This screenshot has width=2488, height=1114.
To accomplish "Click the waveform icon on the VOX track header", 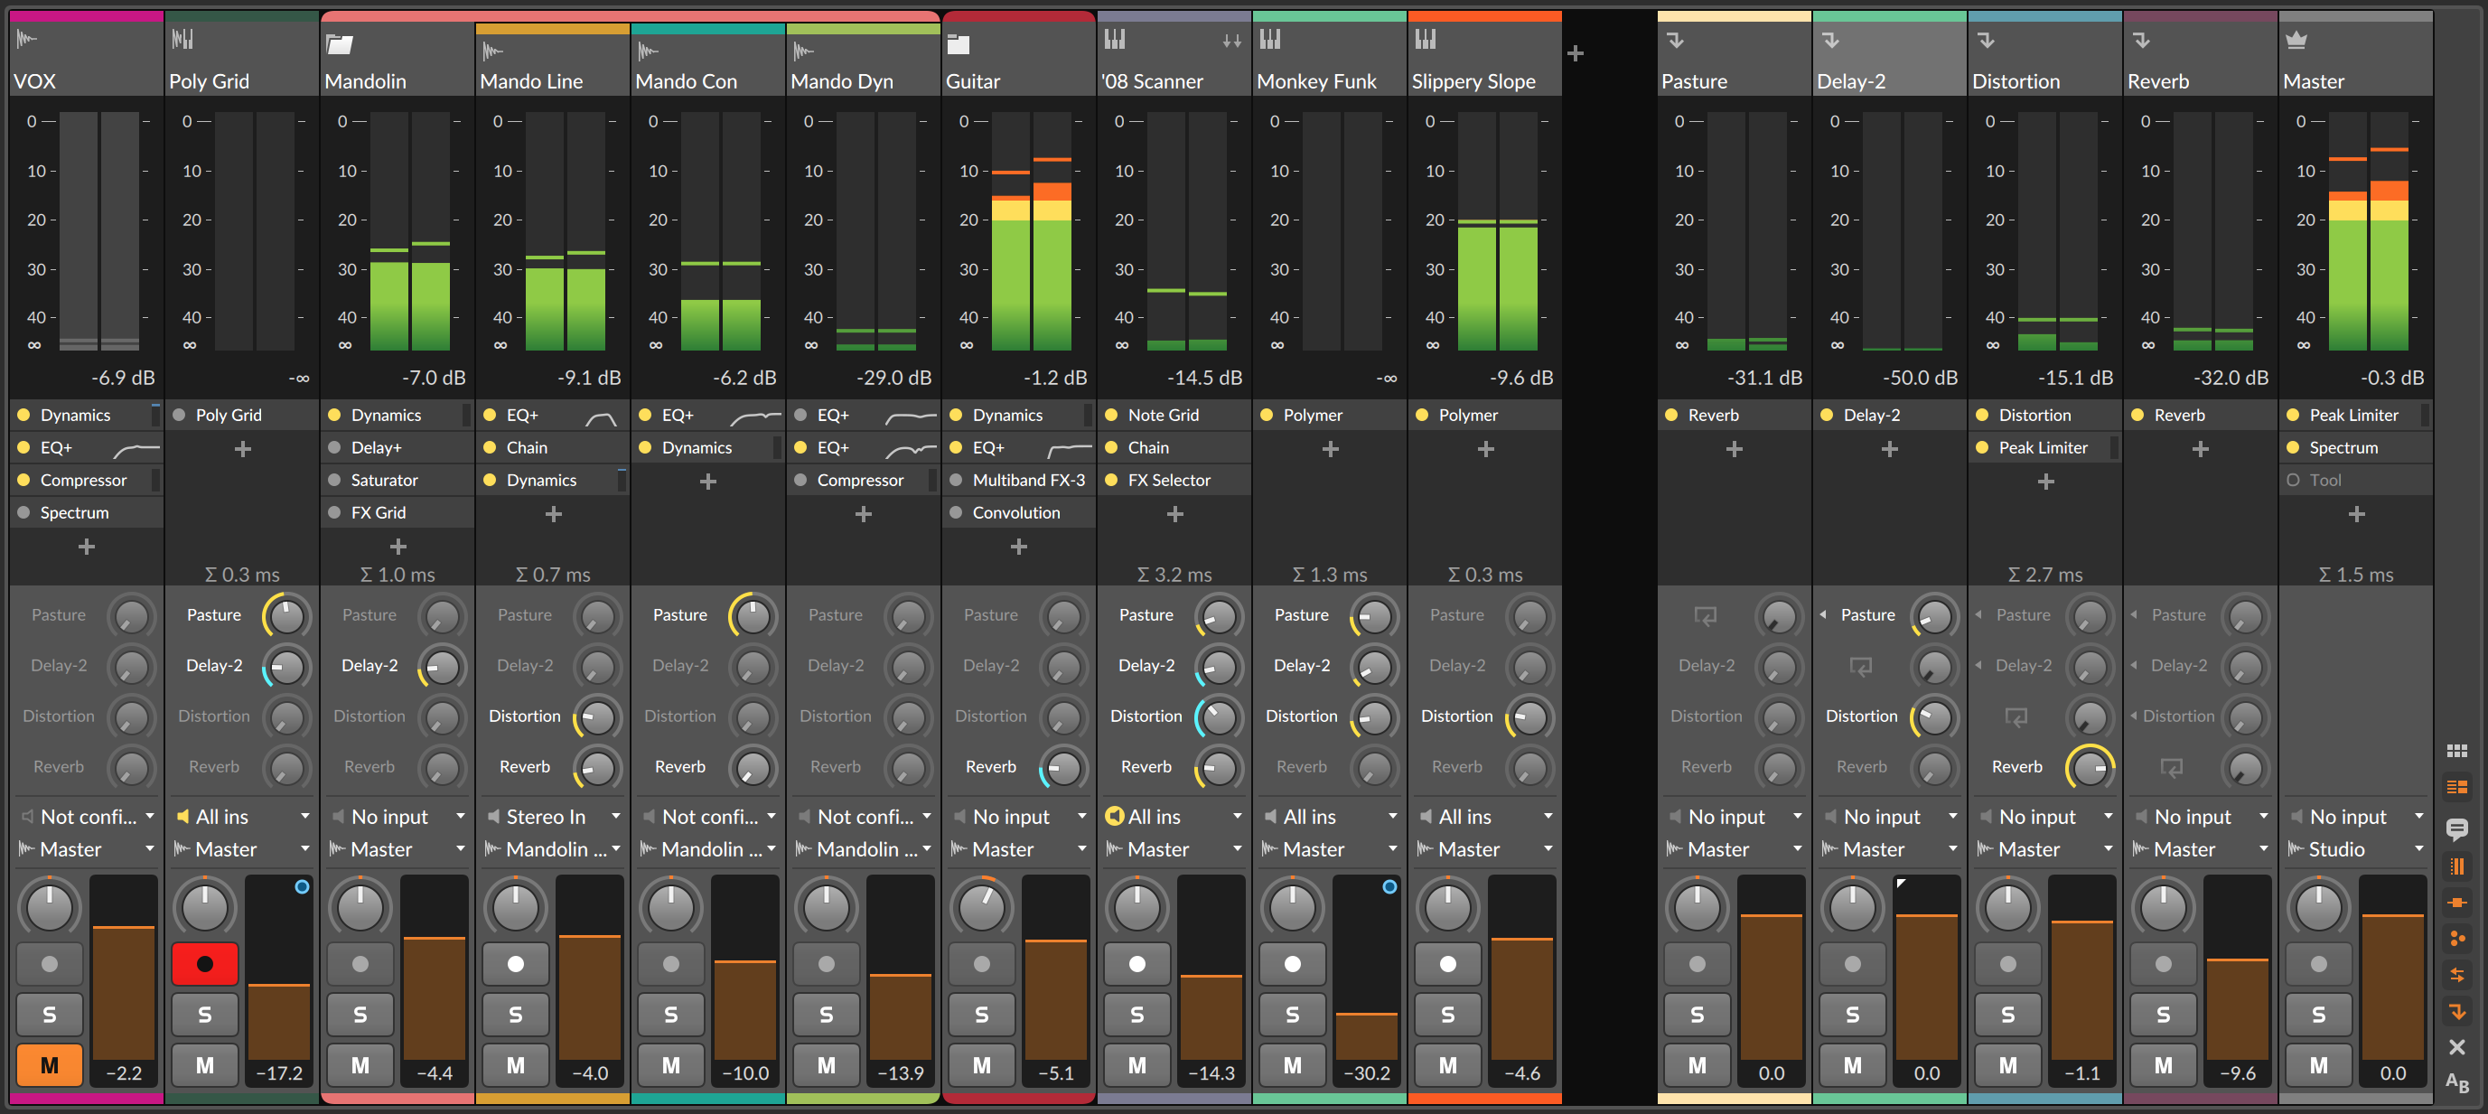I will point(26,38).
